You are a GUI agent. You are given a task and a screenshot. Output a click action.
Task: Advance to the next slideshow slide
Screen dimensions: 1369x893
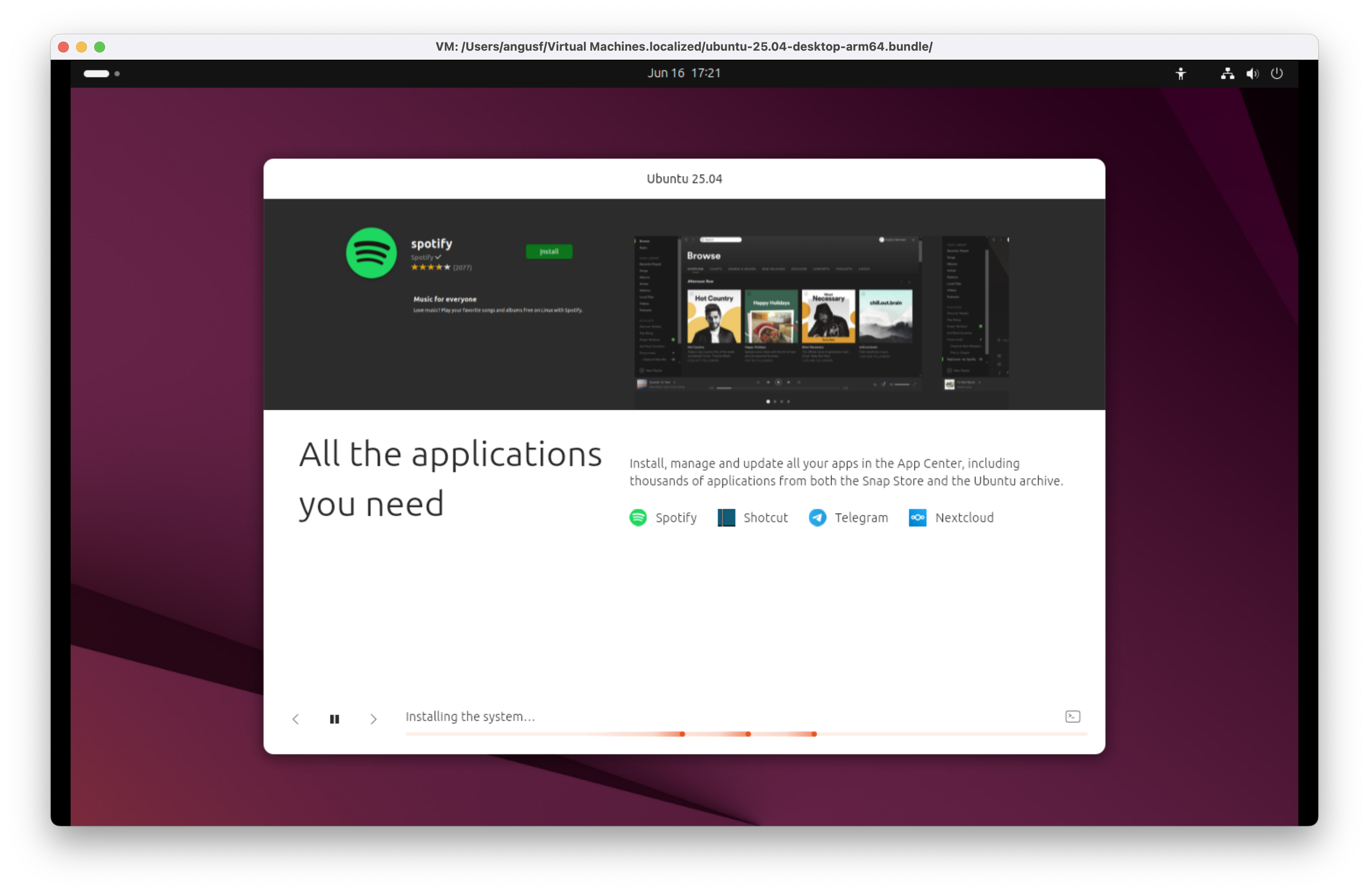tap(374, 719)
